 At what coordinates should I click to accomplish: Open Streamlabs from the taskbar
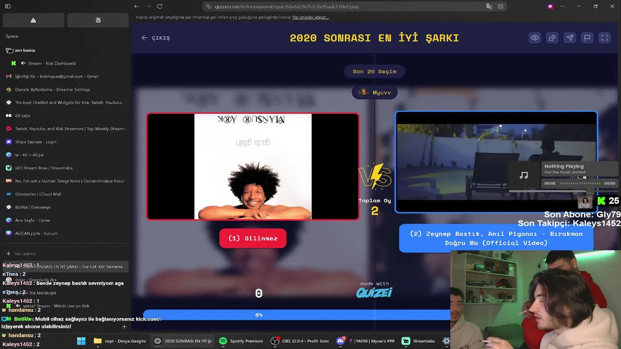point(419,341)
